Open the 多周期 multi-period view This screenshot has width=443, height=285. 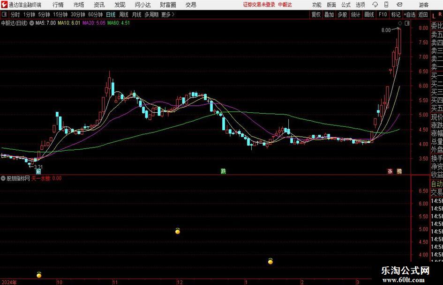tap(151, 15)
